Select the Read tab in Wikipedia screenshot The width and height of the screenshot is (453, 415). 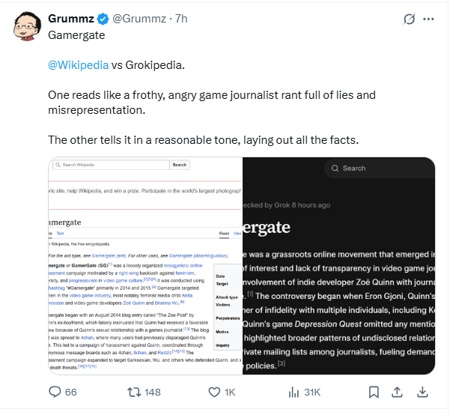point(223,234)
